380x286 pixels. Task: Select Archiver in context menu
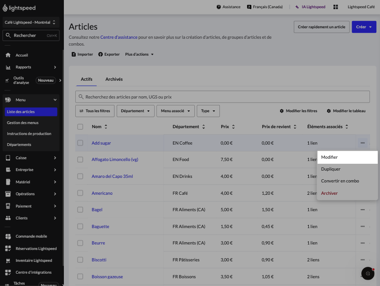coord(347,193)
